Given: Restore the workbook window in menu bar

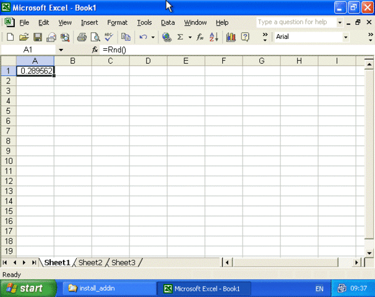Looking at the screenshot, I should [358, 22].
